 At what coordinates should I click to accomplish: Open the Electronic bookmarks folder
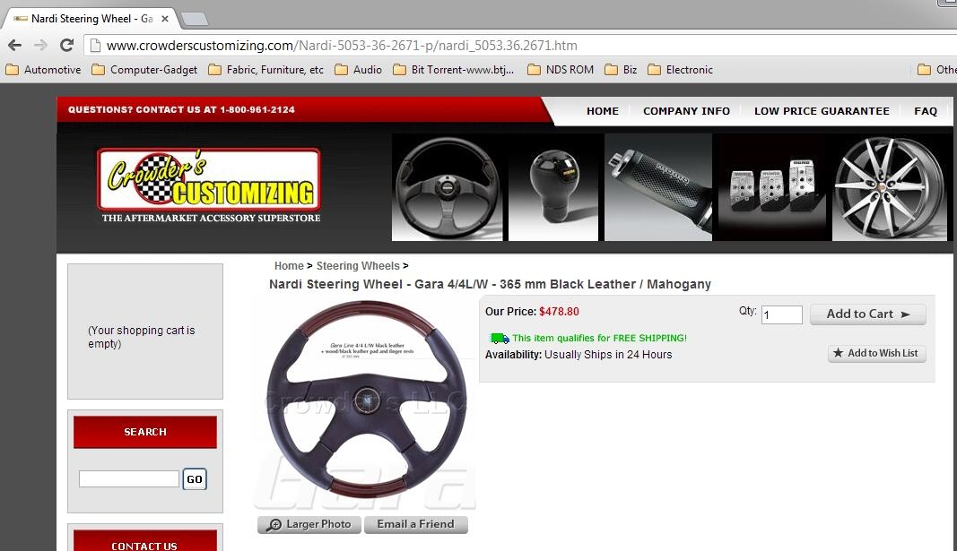coord(680,70)
